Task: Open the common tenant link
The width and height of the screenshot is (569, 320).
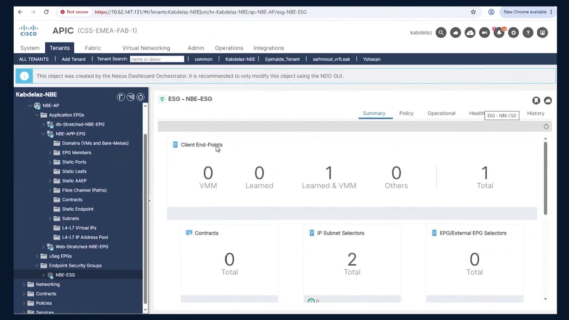Action: pos(203,59)
